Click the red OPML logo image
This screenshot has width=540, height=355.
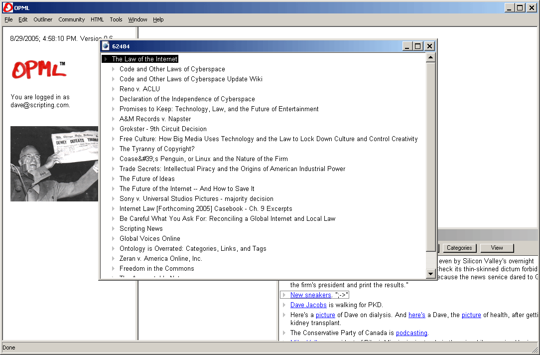pyautogui.click(x=39, y=70)
